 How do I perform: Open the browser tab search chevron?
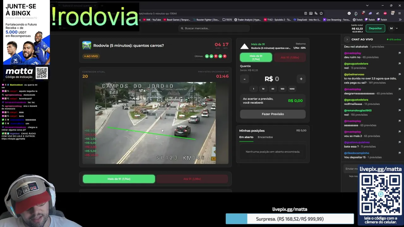367,5
